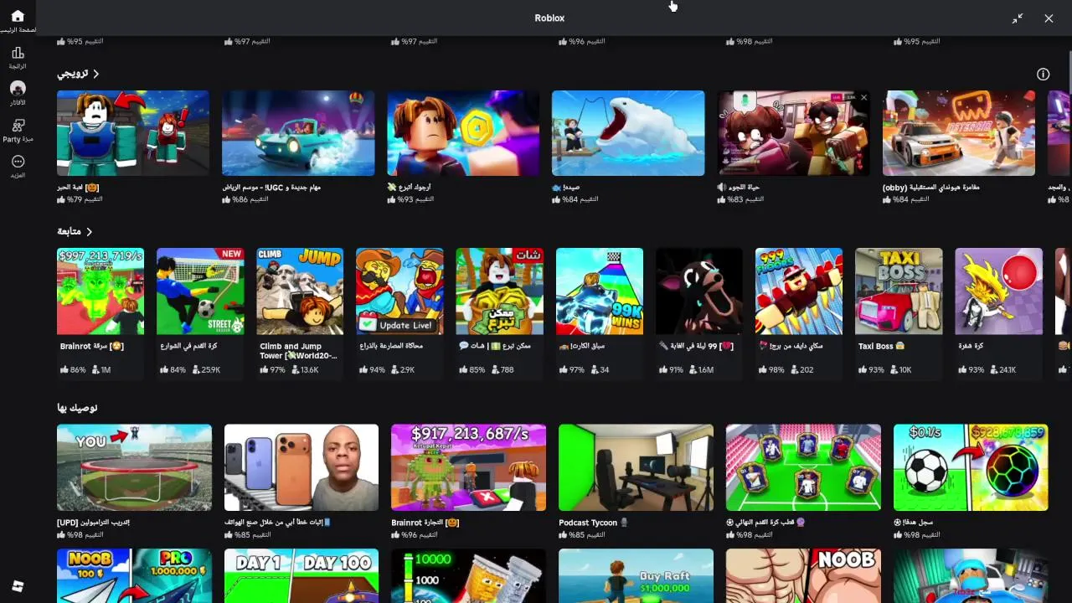Open the Taxi Boss game tile
The width and height of the screenshot is (1072, 603).
(x=899, y=291)
